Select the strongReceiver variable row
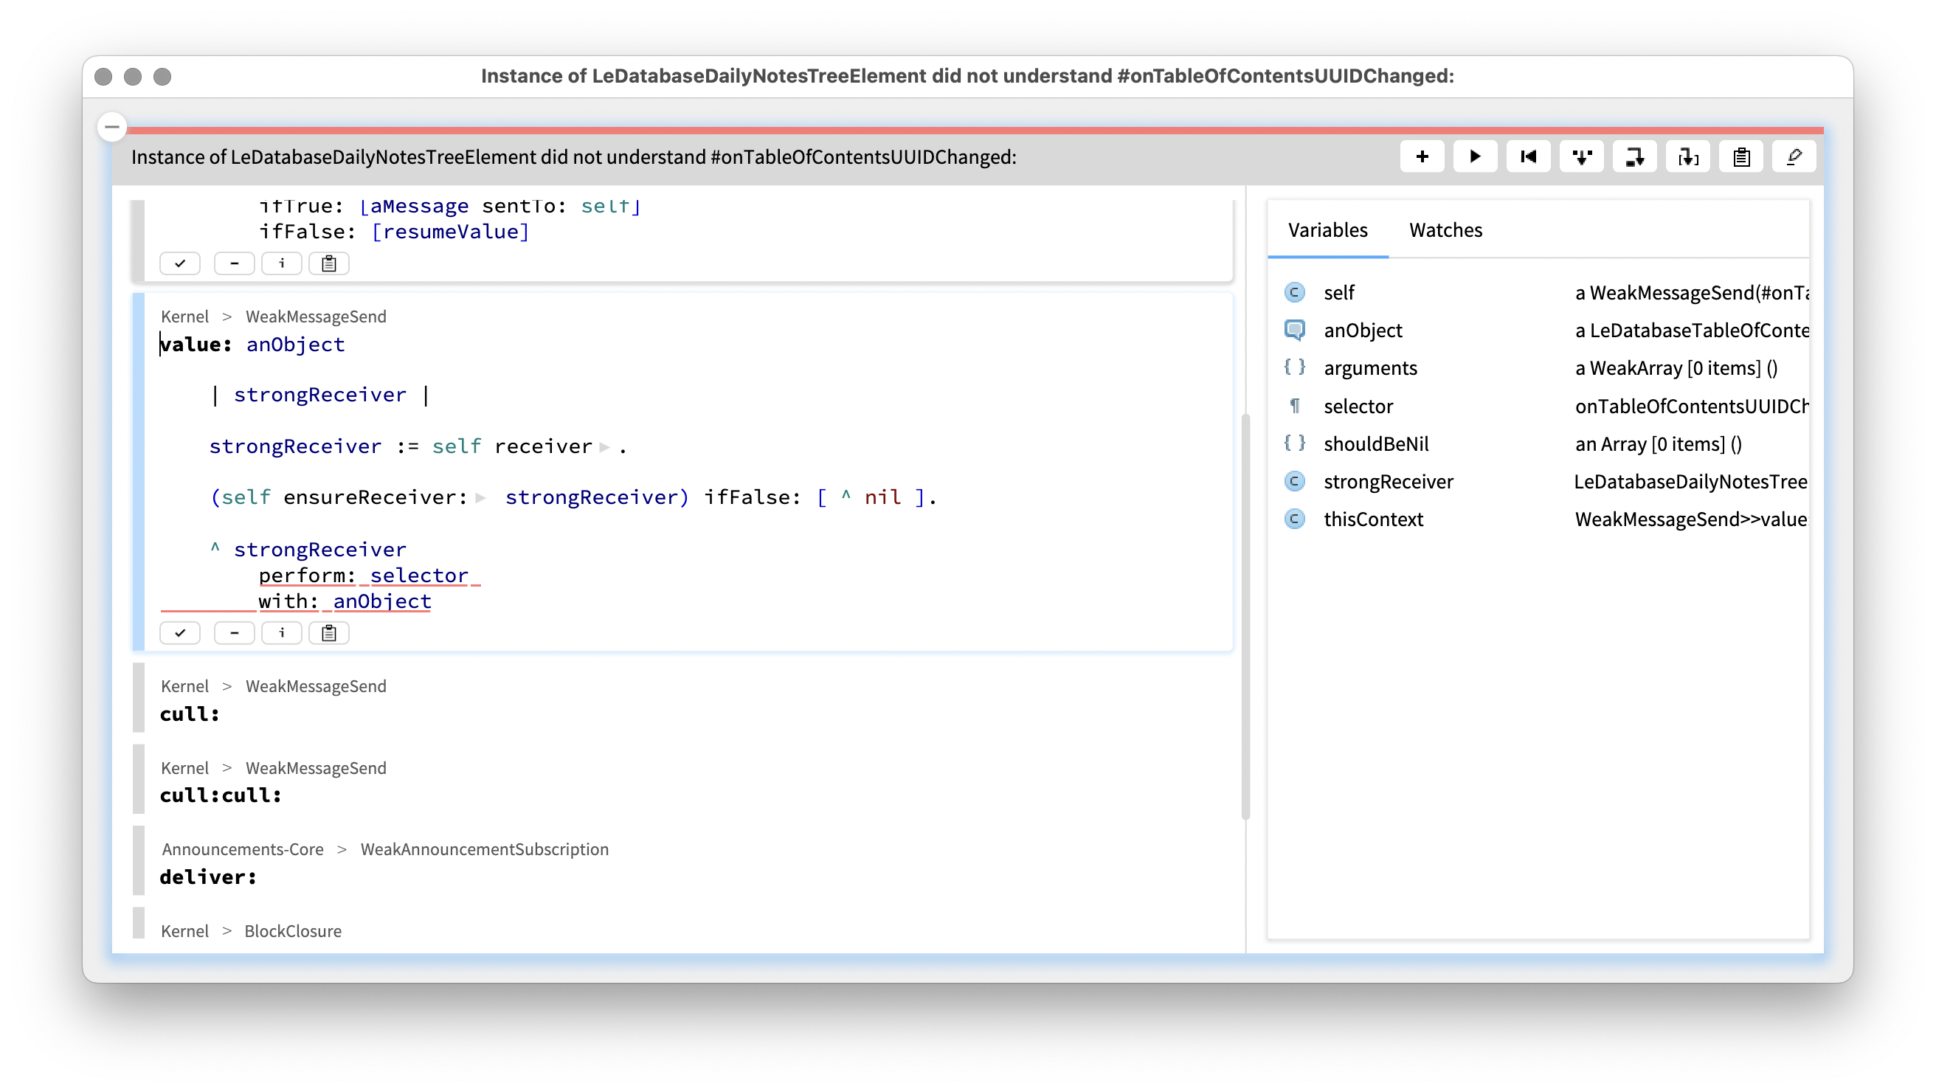 point(1387,481)
